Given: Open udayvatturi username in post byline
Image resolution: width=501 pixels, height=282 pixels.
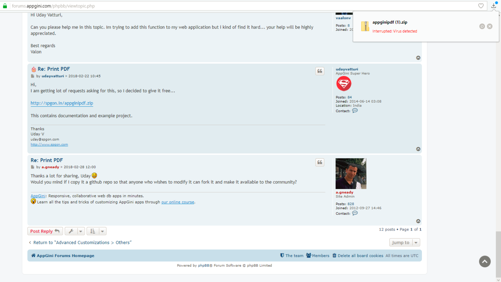Looking at the screenshot, I should click(x=53, y=76).
